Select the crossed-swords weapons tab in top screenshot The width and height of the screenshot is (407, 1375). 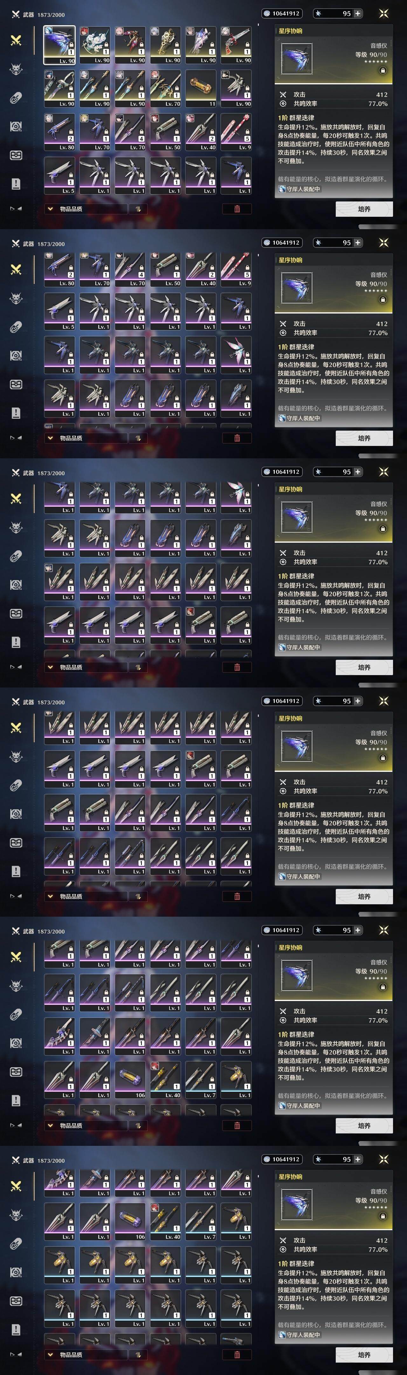click(16, 40)
